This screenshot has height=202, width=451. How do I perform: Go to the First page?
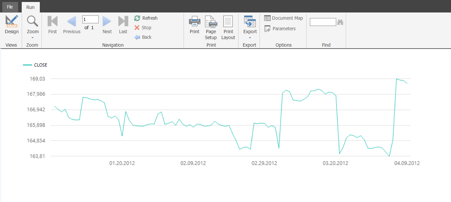point(53,25)
